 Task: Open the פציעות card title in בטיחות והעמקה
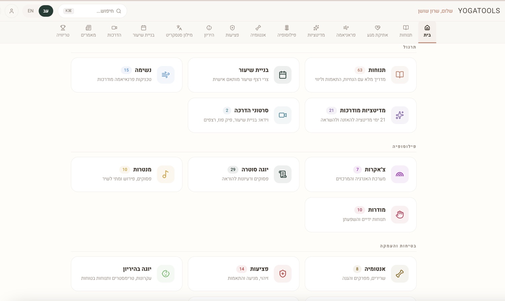[x=259, y=269]
